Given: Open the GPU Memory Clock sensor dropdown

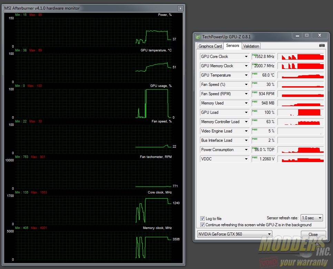Looking at the screenshot, I should (246, 66).
